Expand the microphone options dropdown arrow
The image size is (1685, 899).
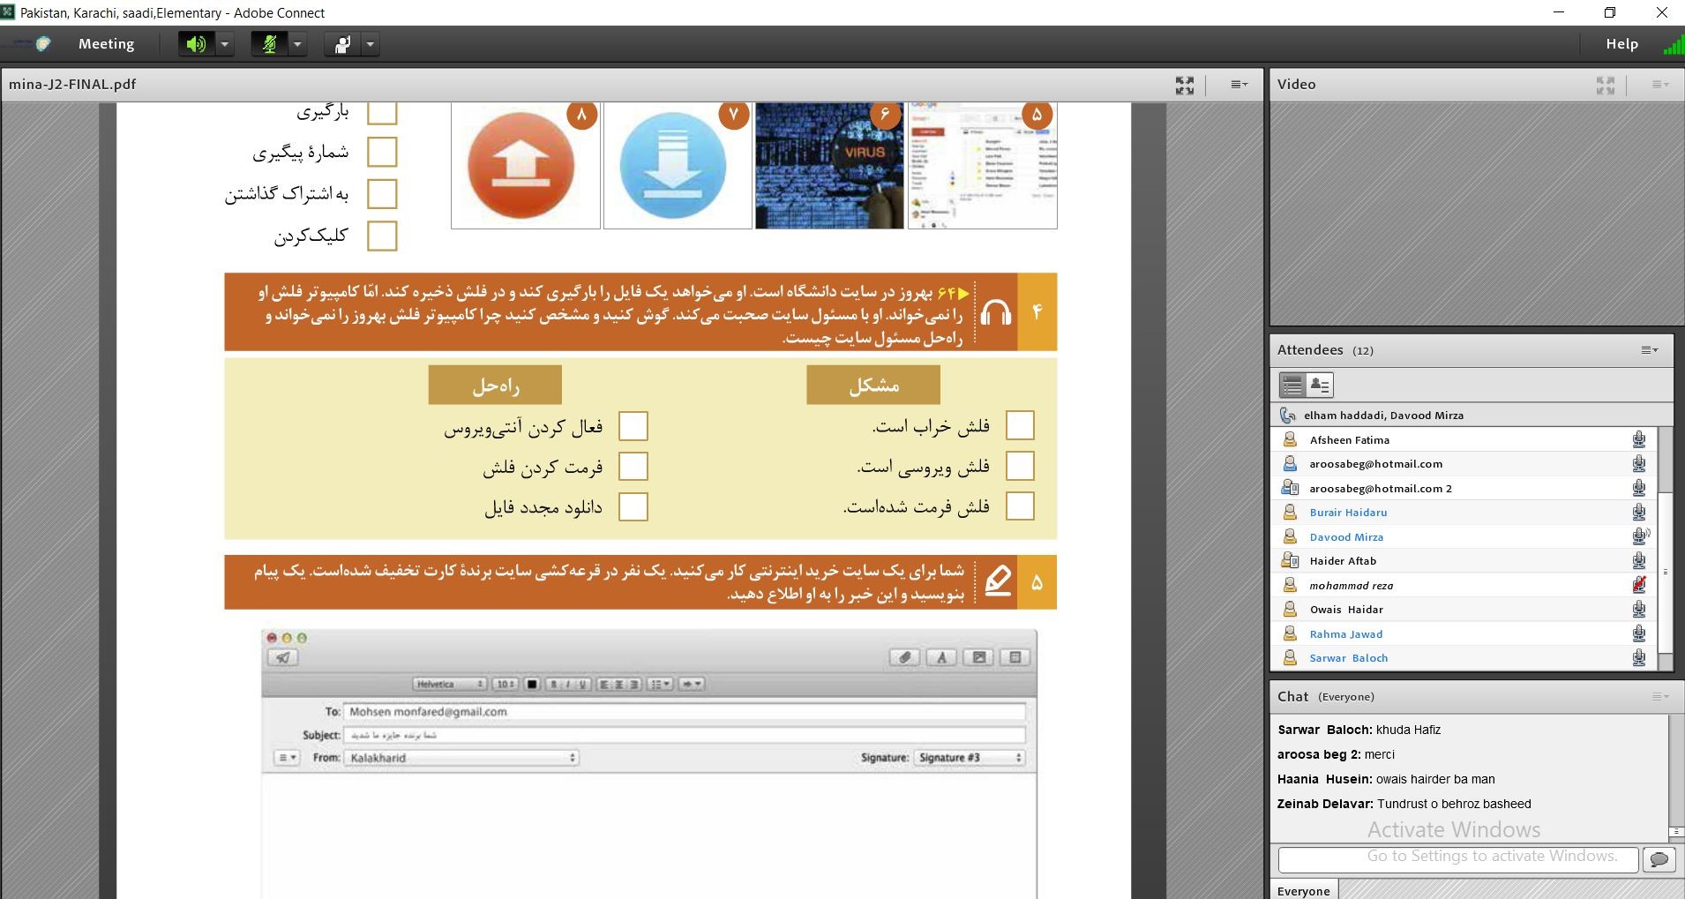coord(298,44)
